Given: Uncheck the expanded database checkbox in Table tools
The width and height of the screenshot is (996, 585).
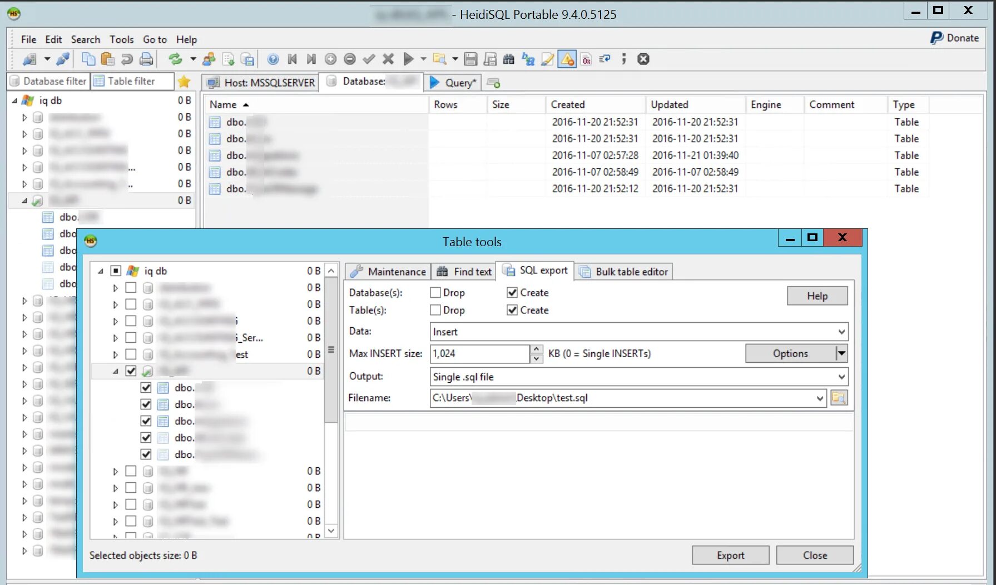Looking at the screenshot, I should coord(131,371).
